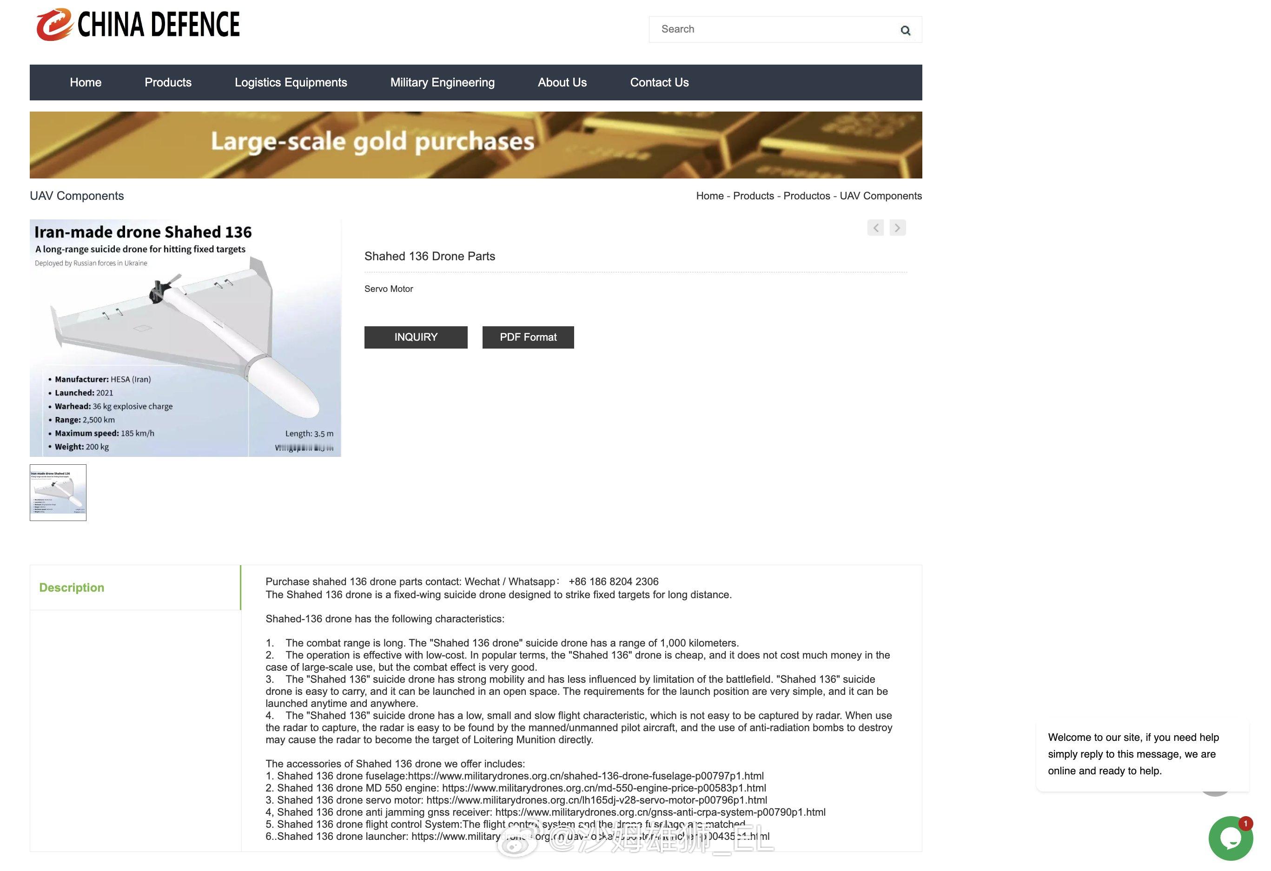Click the search magnifier icon
Screen dimensions: 1271x871
[x=905, y=31]
